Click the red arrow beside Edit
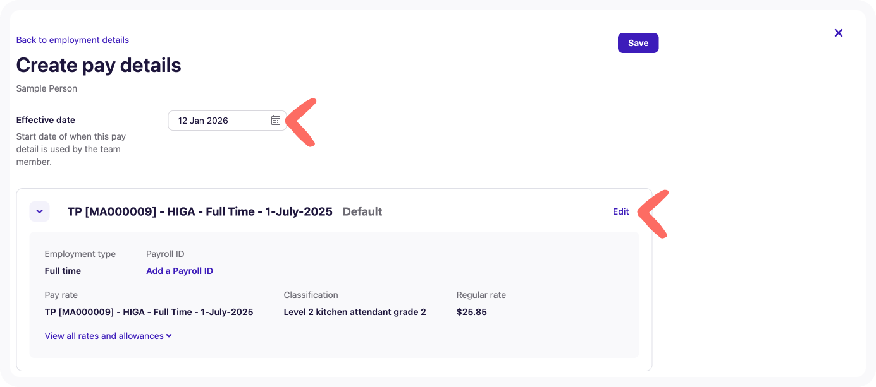 coord(653,214)
